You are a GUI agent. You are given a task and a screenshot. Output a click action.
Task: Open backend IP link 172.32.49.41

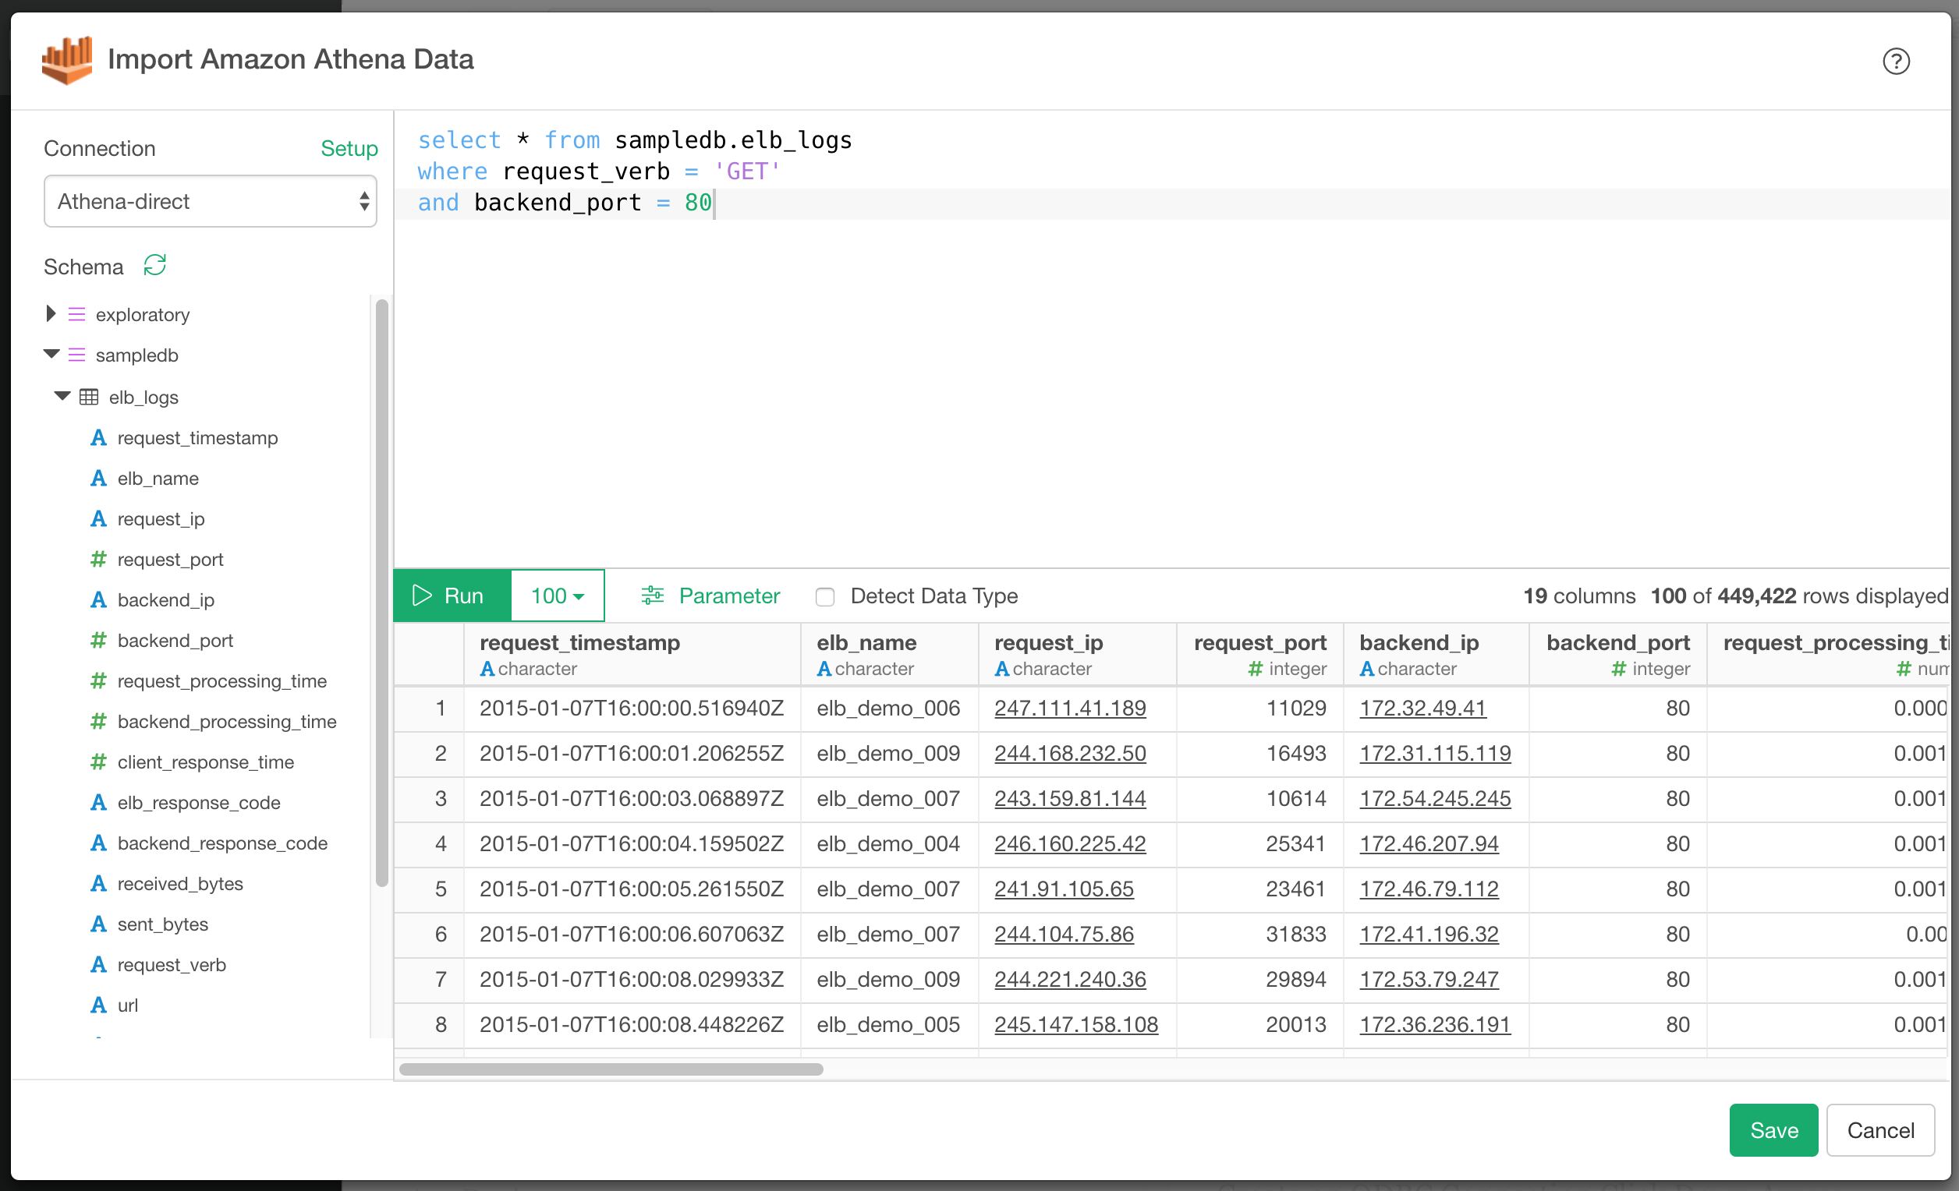coord(1422,708)
